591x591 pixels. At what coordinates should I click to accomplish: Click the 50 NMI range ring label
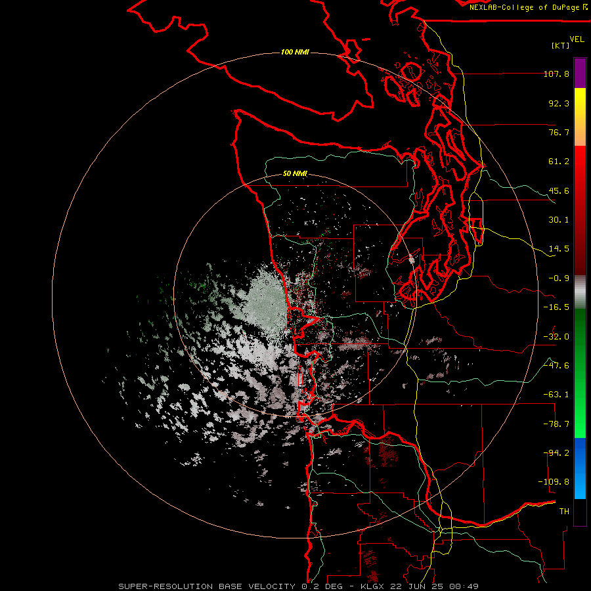(295, 173)
